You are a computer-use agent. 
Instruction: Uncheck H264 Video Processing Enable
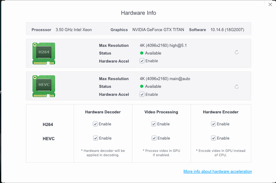click(154, 124)
